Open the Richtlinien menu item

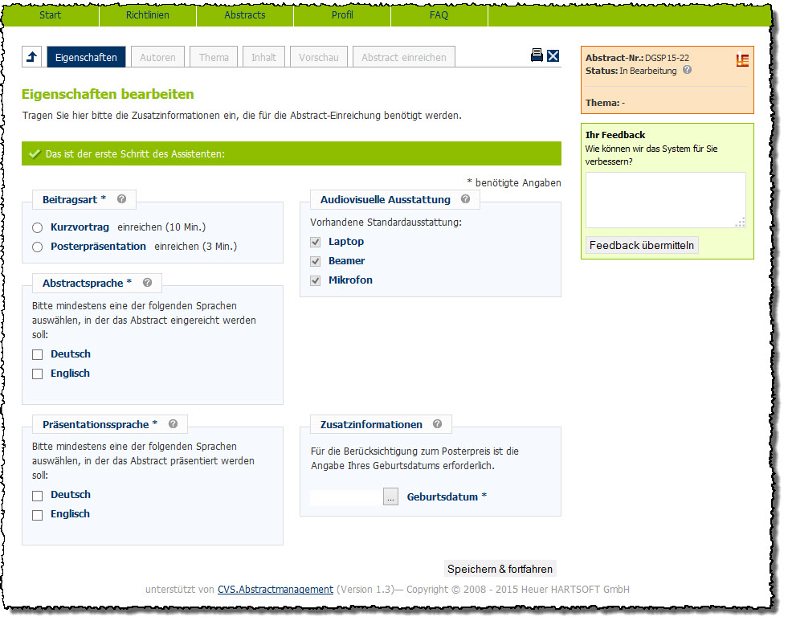point(147,15)
